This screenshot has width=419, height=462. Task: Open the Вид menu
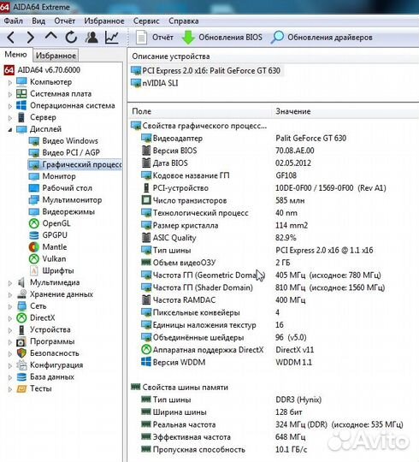point(38,21)
